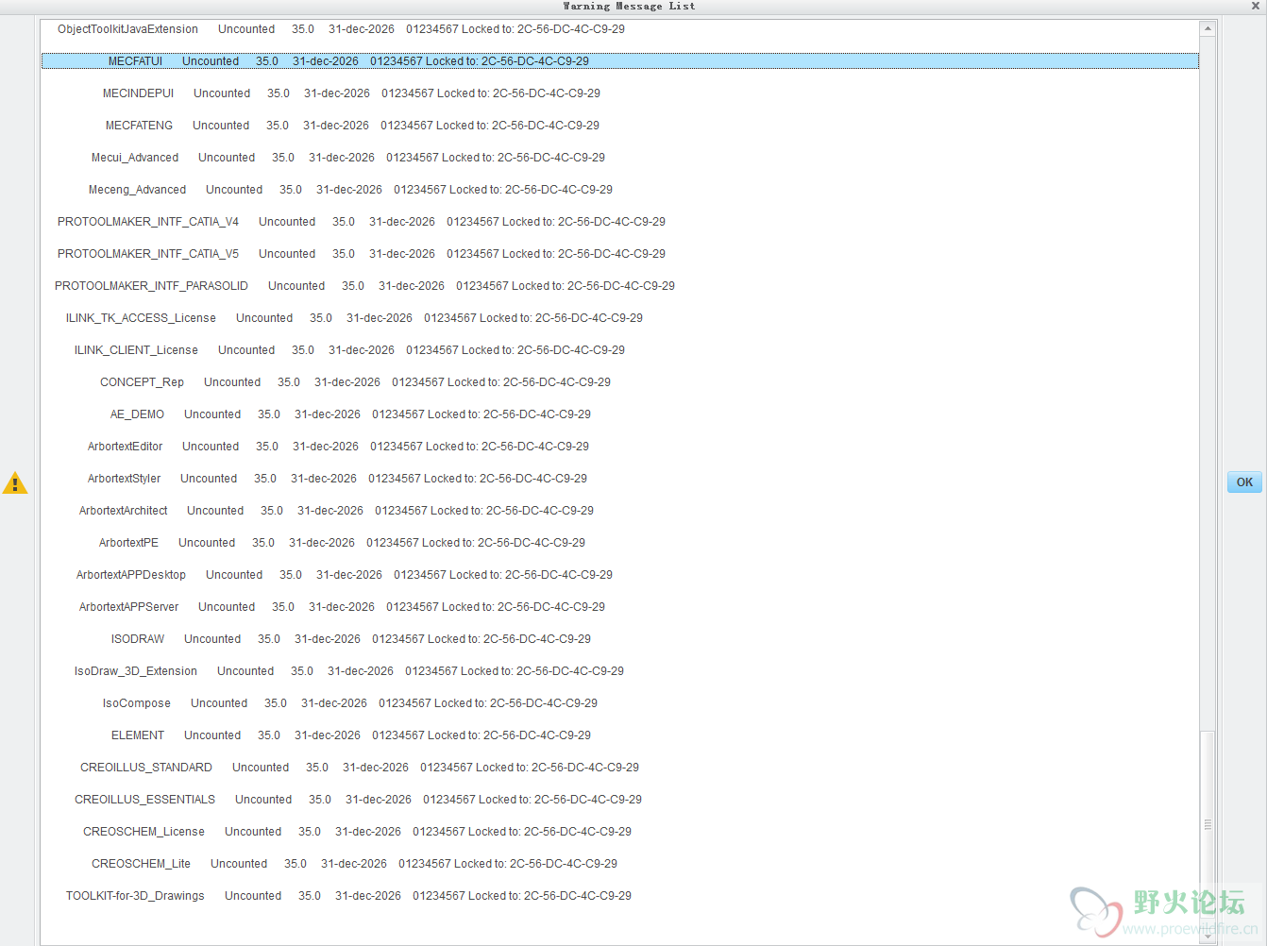Select the ArbortextEditor license row

(x=620, y=447)
